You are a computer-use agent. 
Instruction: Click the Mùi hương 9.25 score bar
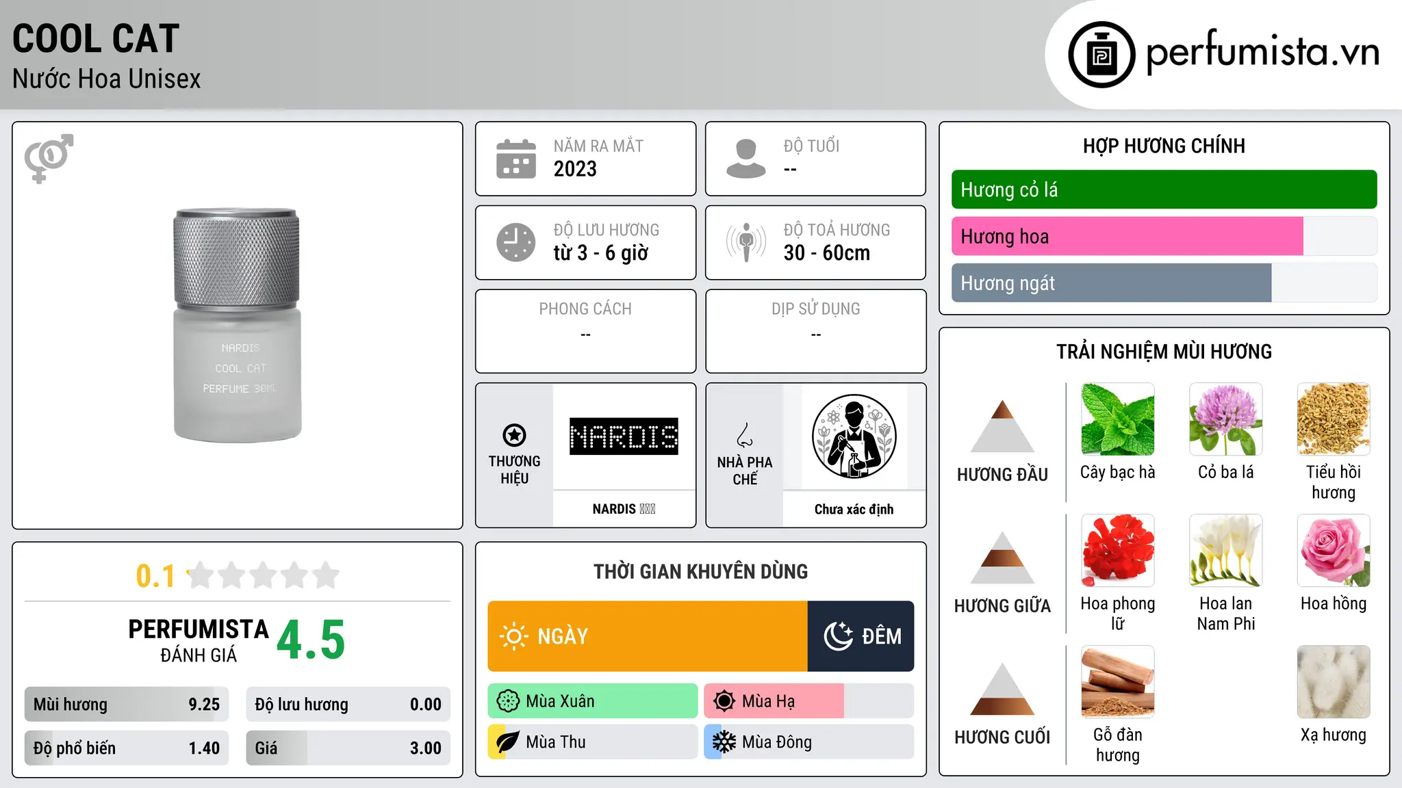[127, 705]
